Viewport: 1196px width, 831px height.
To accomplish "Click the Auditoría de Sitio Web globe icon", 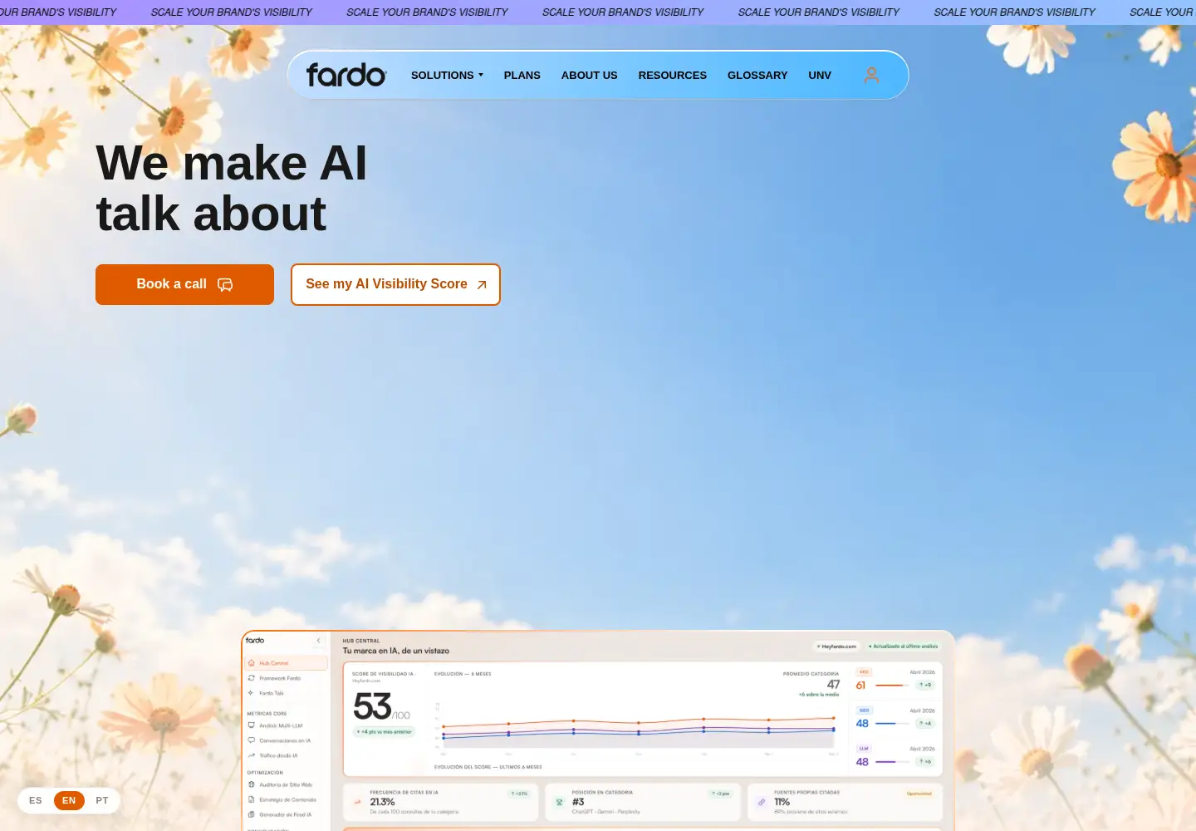I will (252, 784).
